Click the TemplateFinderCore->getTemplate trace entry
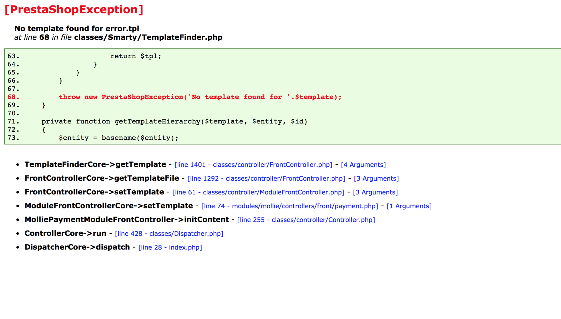This screenshot has height=319, width=561. [95, 164]
